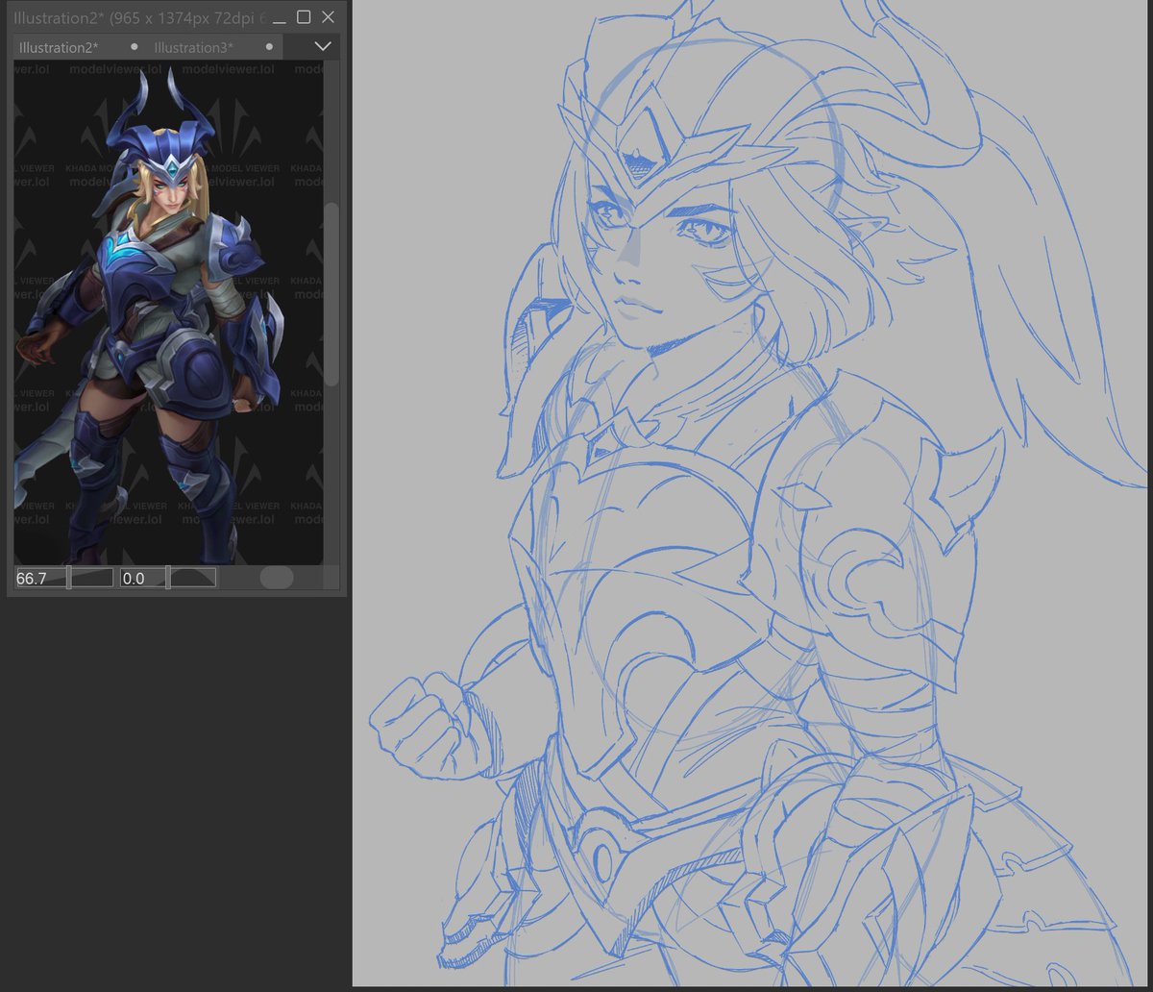This screenshot has width=1153, height=992.
Task: Close the Illustration2 reference window
Action: 328,17
